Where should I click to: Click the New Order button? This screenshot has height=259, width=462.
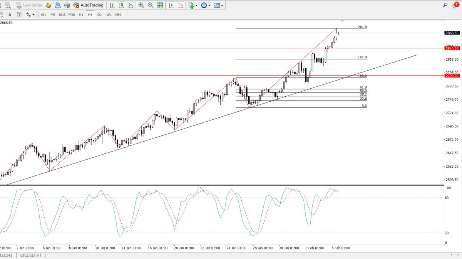tap(29, 5)
